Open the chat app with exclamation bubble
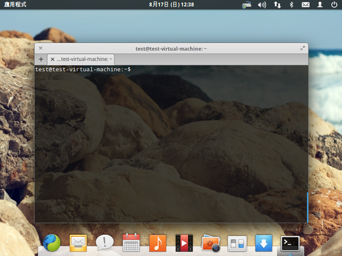The width and height of the screenshot is (342, 256). click(105, 242)
